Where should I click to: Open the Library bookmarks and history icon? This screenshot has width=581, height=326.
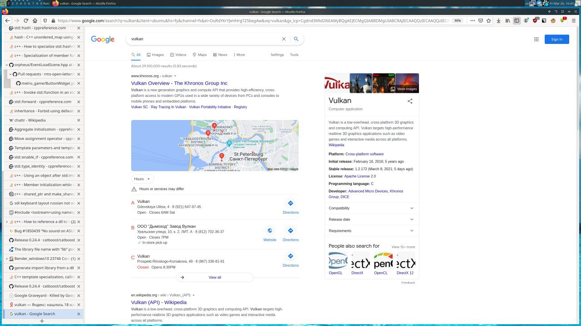pos(508,20)
